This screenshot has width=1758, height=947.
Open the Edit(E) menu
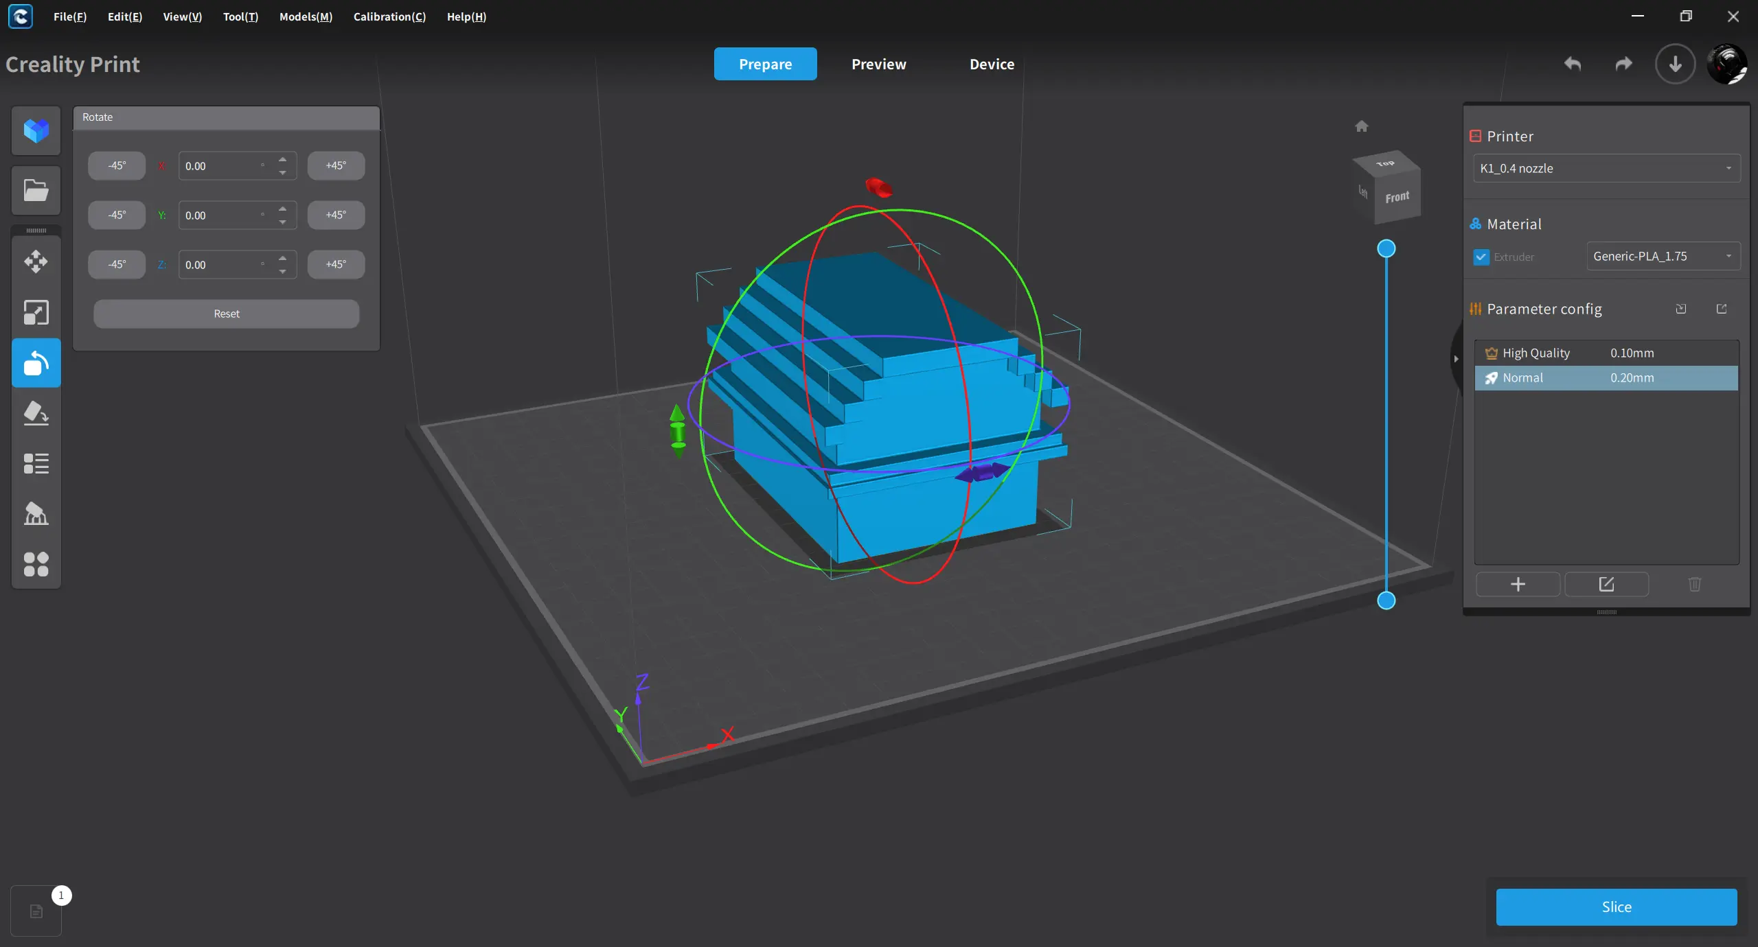(125, 16)
